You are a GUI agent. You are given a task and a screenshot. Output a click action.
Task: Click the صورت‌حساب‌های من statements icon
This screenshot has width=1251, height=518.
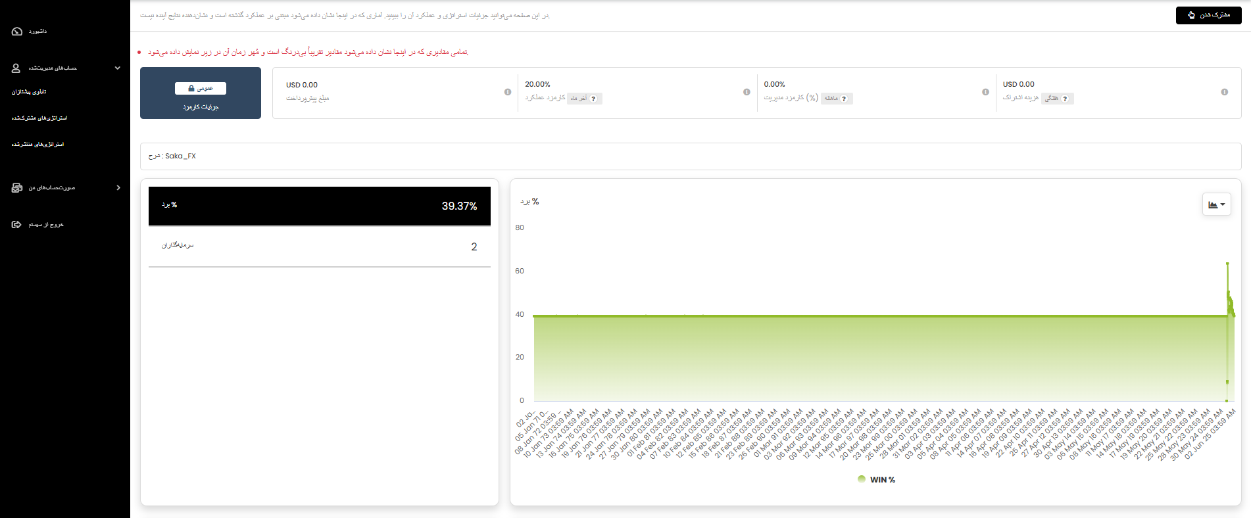[17, 188]
